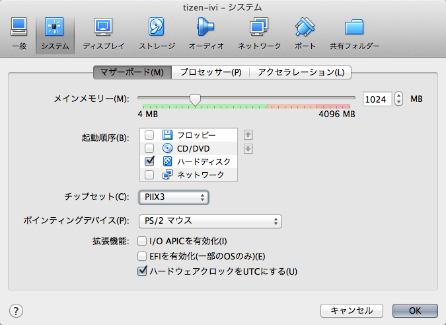Image resolution: width=446 pixels, height=325 pixels.
Task: Open the ポインティングデバイス PS/2 マウス dropdown
Action: tap(210, 221)
